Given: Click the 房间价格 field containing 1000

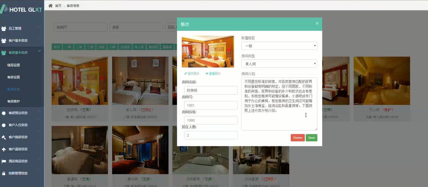Looking at the screenshot, I should pyautogui.click(x=211, y=120).
